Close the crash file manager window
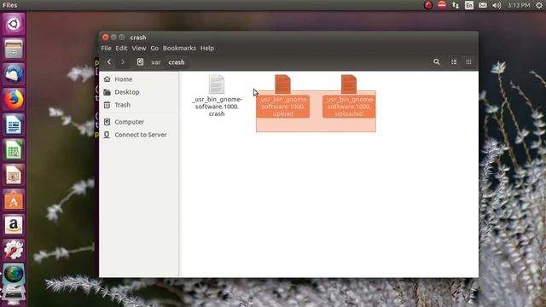This screenshot has width=546, height=307. pyautogui.click(x=106, y=38)
